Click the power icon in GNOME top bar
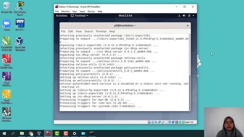 [x=189, y=16]
